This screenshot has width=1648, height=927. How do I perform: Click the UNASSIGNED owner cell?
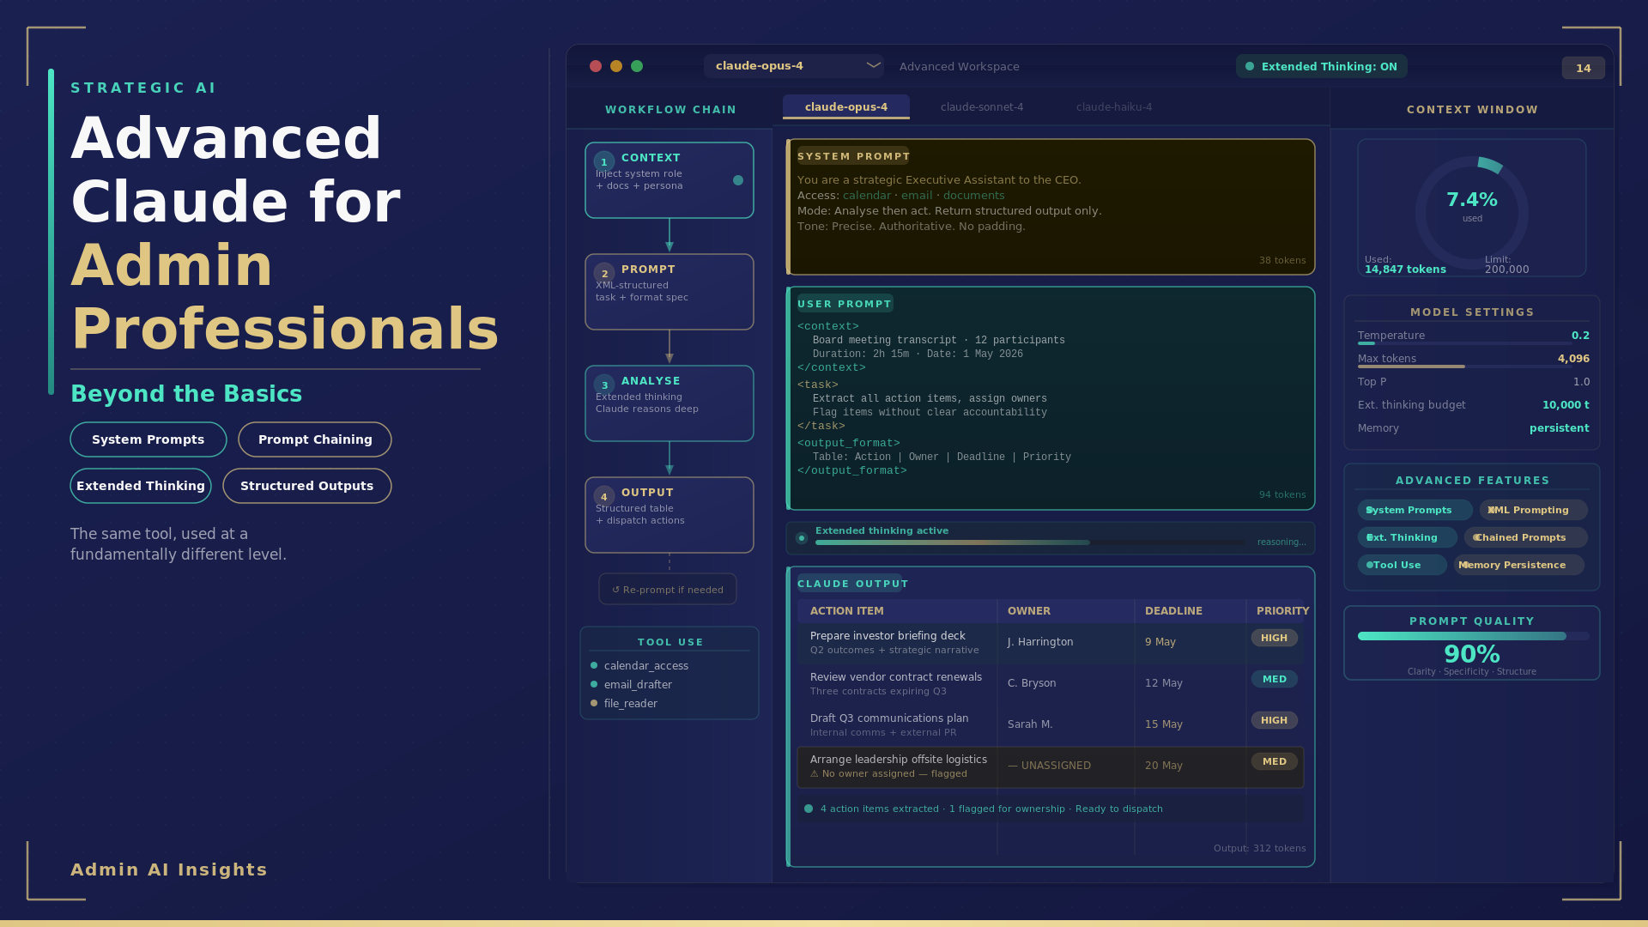tap(1049, 766)
